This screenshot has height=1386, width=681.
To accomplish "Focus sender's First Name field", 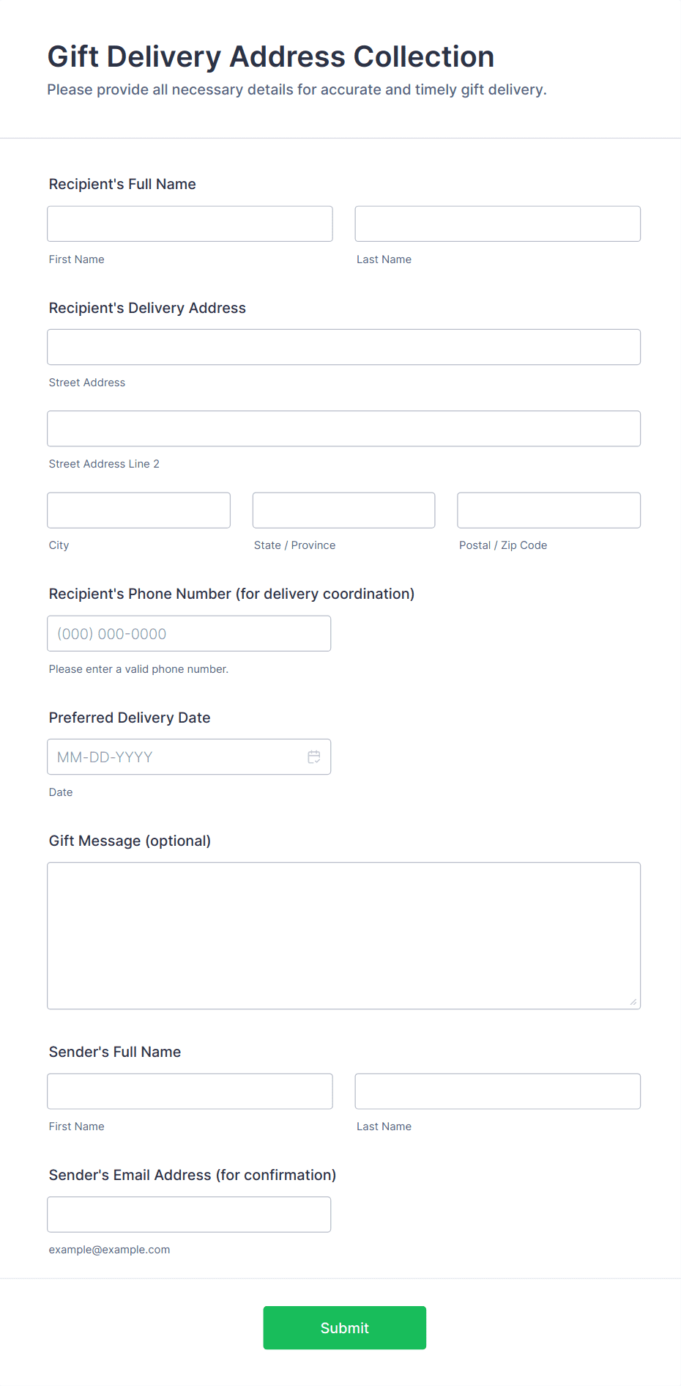I will tap(190, 1091).
